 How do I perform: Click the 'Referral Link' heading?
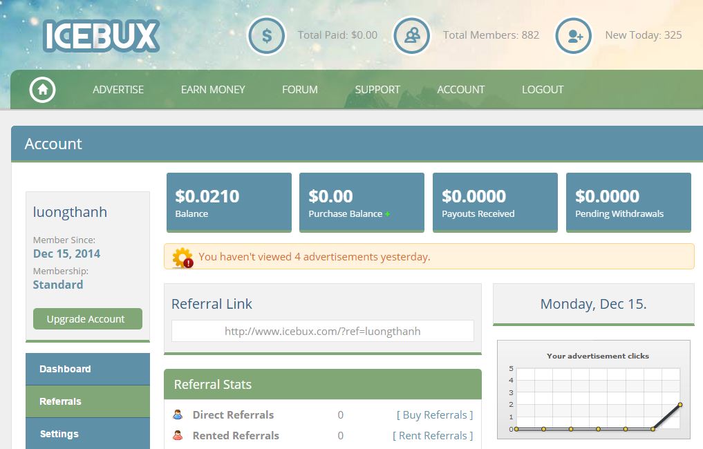coord(212,304)
